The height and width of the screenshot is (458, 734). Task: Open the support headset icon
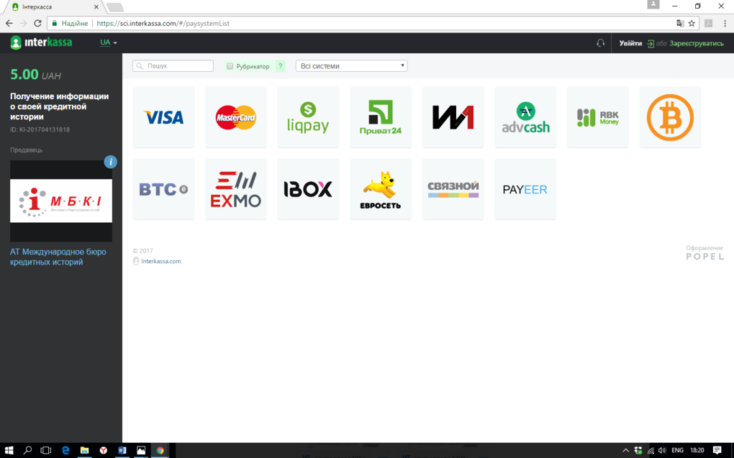tap(600, 43)
